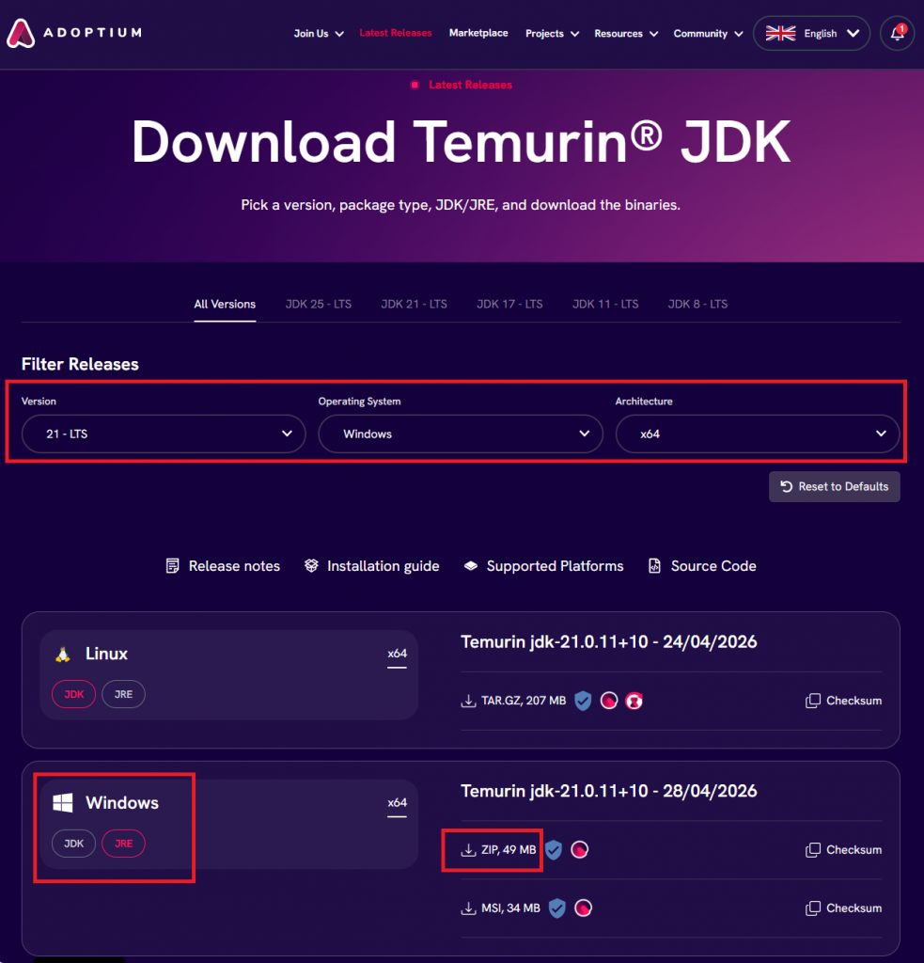This screenshot has height=963, width=924.
Task: Click the Windows logo icon
Action: coord(63,803)
